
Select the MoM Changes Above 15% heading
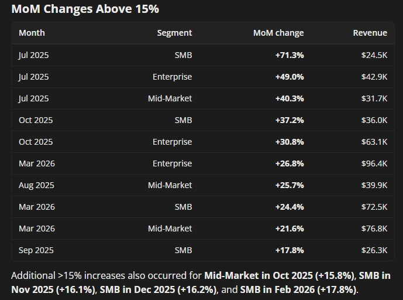[85, 9]
